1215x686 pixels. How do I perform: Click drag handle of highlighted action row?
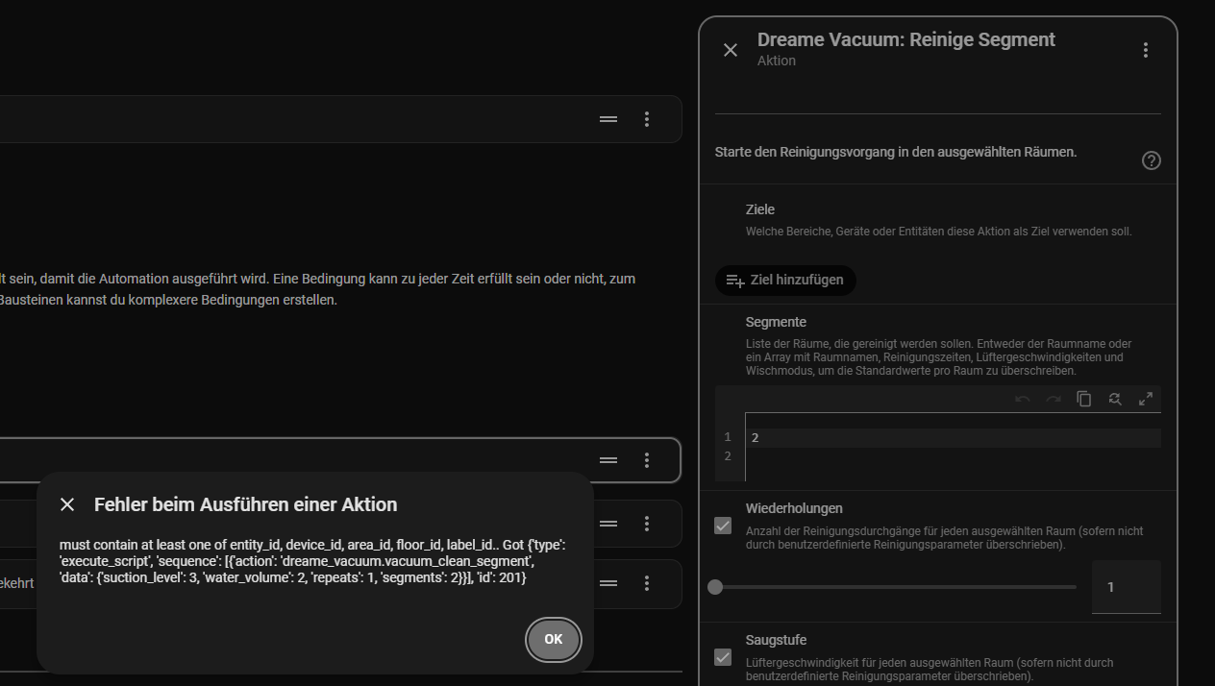608,460
